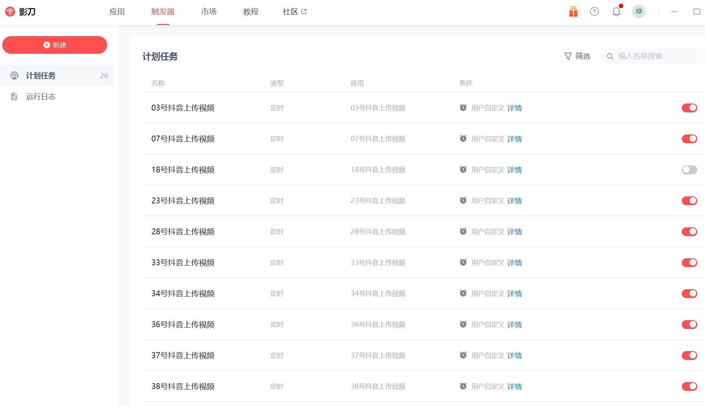Screen dimensions: 705x406
Task: Open the notifications bell
Action: (616, 12)
